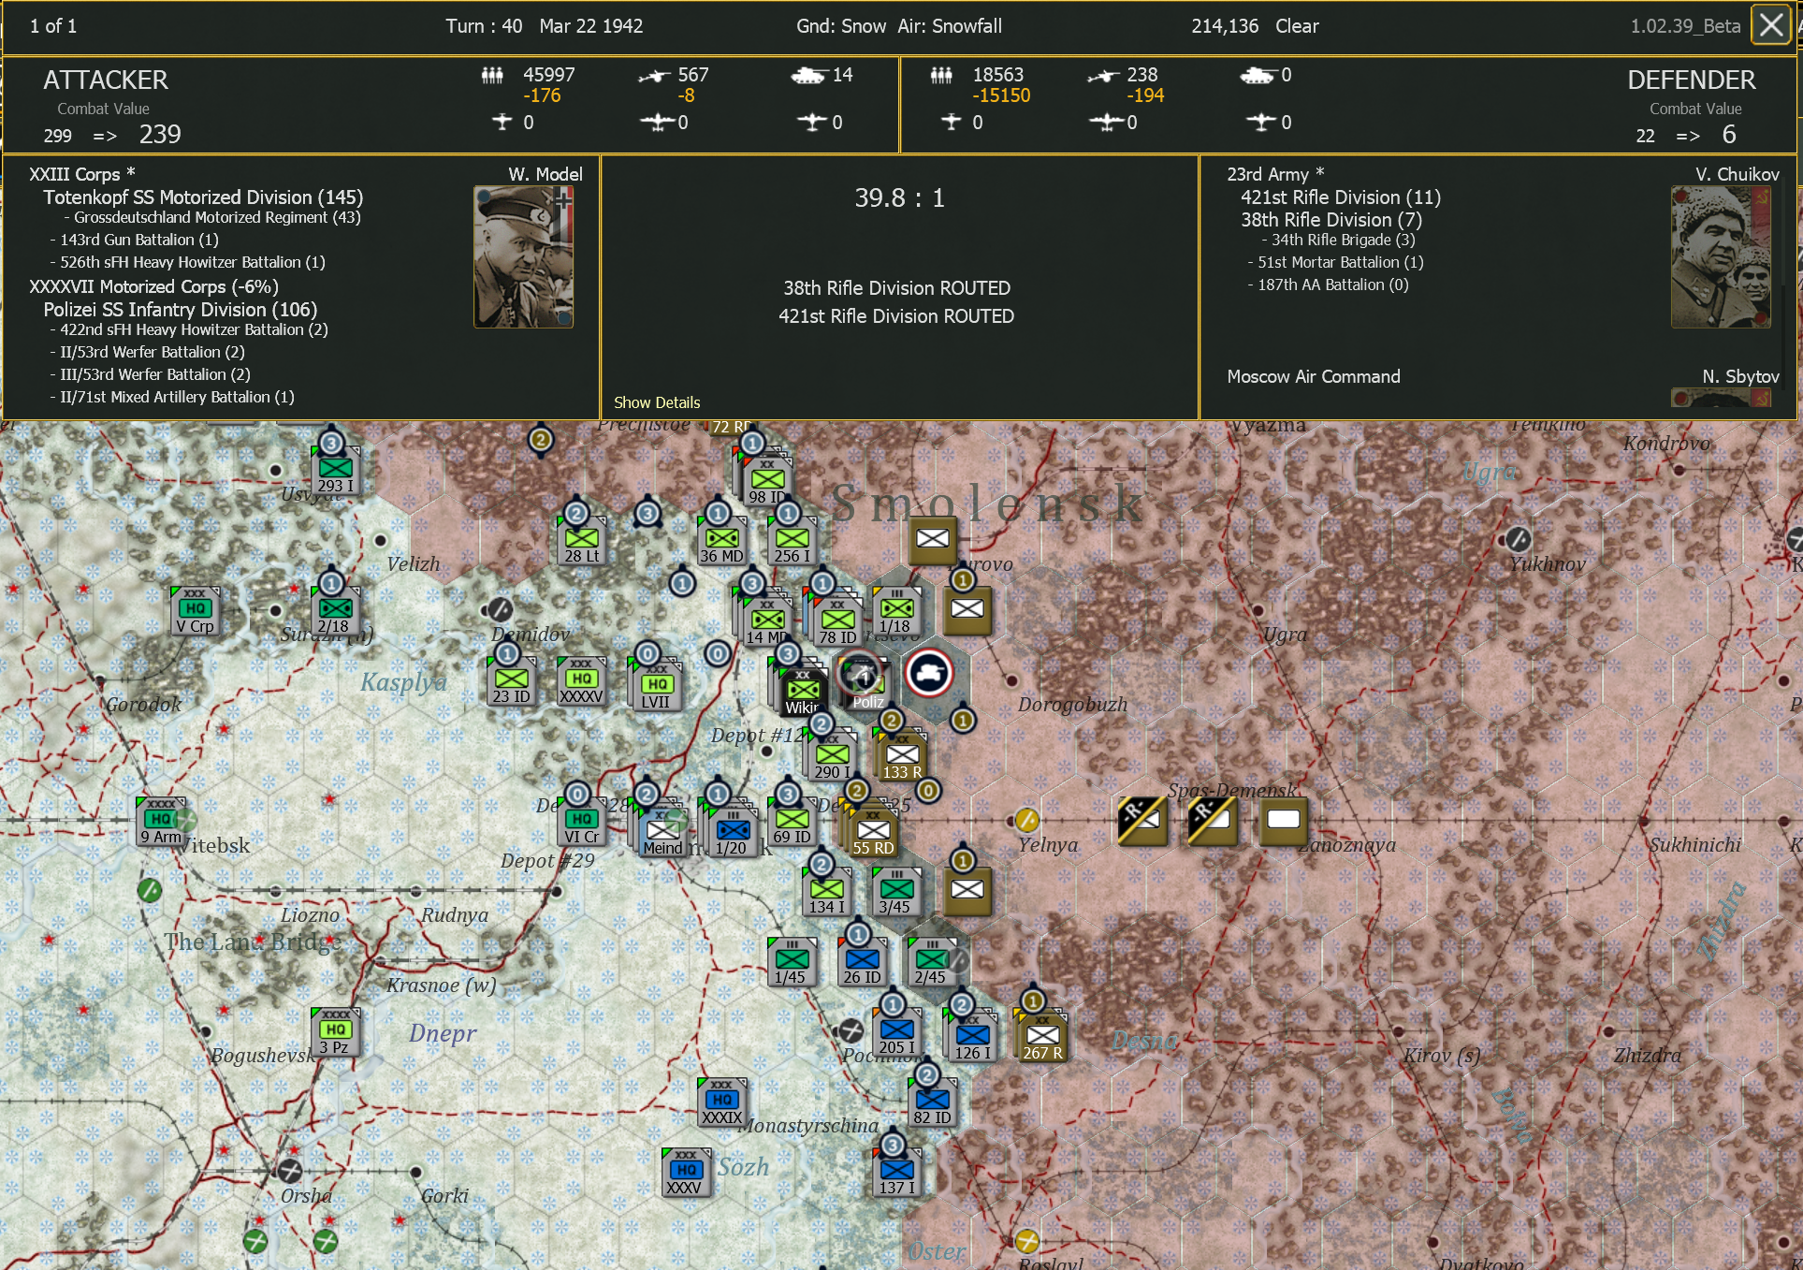Viewport: 1803px width, 1270px height.
Task: Select the 134 I unit counter
Action: [827, 892]
